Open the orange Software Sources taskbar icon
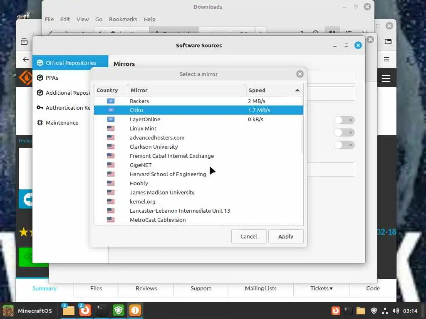Viewport: 426px width, 319px height. point(135,310)
